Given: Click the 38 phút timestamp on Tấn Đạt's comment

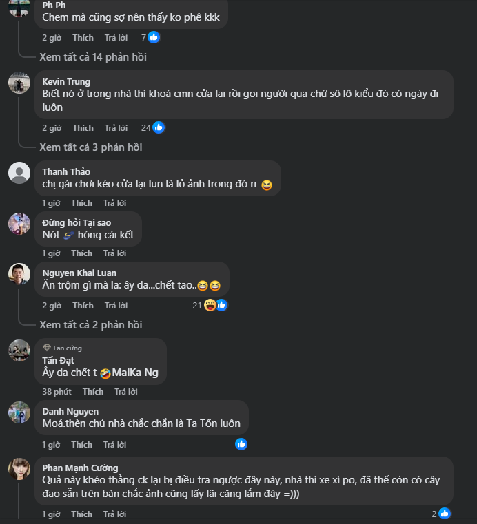Looking at the screenshot, I should 57,392.
